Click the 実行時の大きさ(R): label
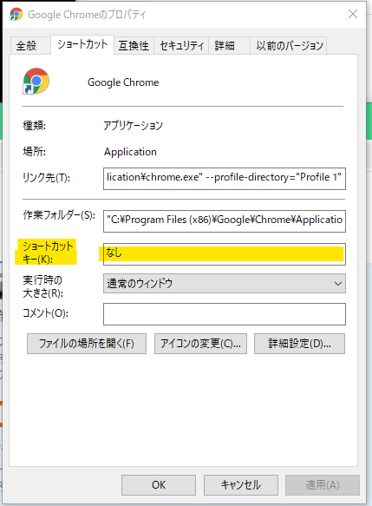The image size is (372, 506). [x=42, y=286]
